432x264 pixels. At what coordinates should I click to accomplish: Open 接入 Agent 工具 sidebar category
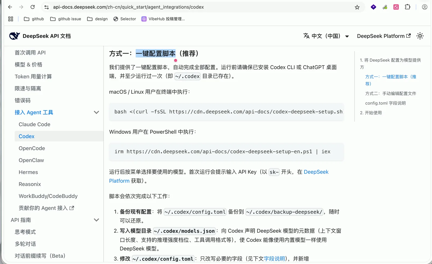click(x=34, y=112)
